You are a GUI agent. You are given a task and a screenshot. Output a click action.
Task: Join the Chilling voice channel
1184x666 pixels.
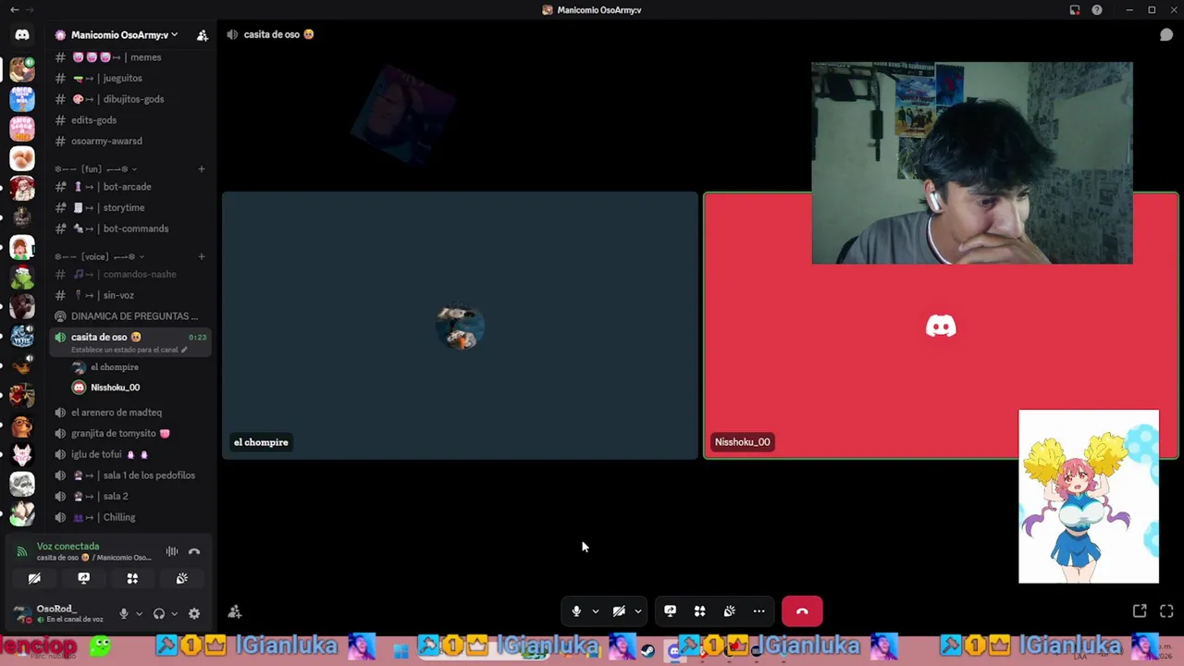131,518
